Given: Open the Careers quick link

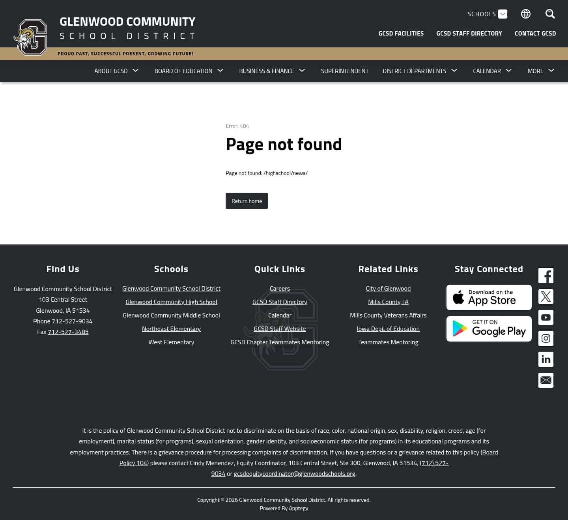Looking at the screenshot, I should pos(279,288).
